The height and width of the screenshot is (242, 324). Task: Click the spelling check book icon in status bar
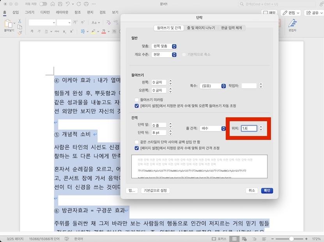(67, 239)
